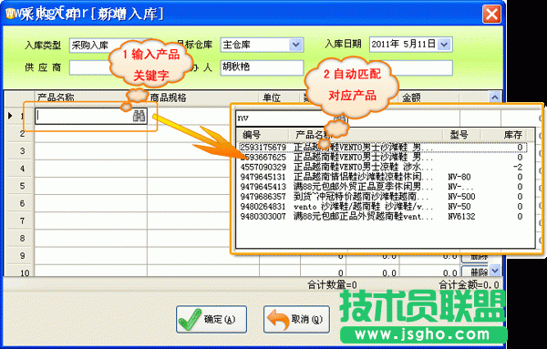Select product 9480303007 with model NV6132
Image resolution: width=547 pixels, height=349 pixels.
coord(382,216)
